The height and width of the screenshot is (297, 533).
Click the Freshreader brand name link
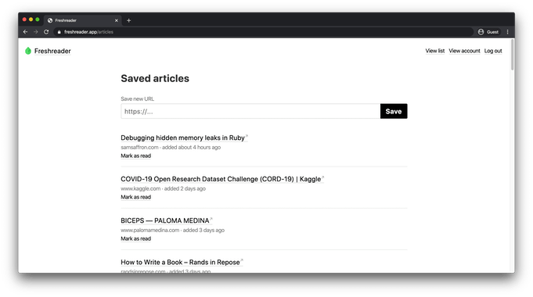point(52,51)
